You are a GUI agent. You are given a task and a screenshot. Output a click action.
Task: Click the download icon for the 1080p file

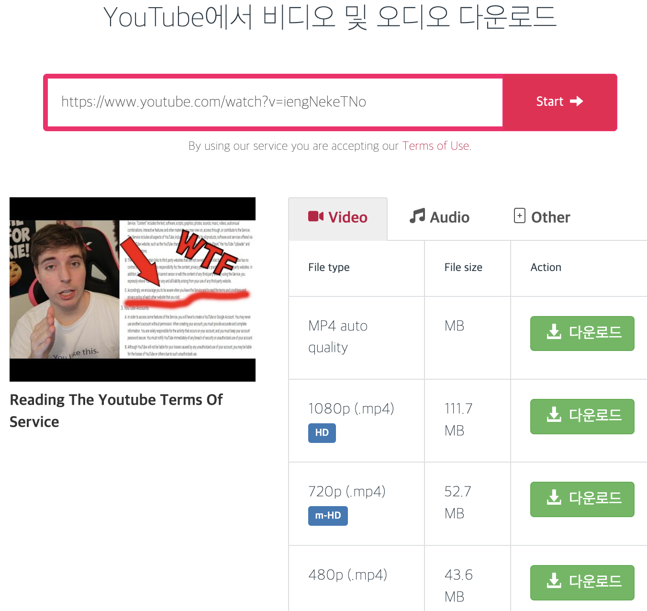pyautogui.click(x=554, y=416)
